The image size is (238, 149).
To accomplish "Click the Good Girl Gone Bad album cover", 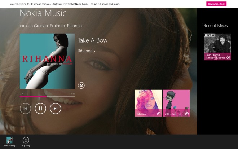I will [47, 61].
